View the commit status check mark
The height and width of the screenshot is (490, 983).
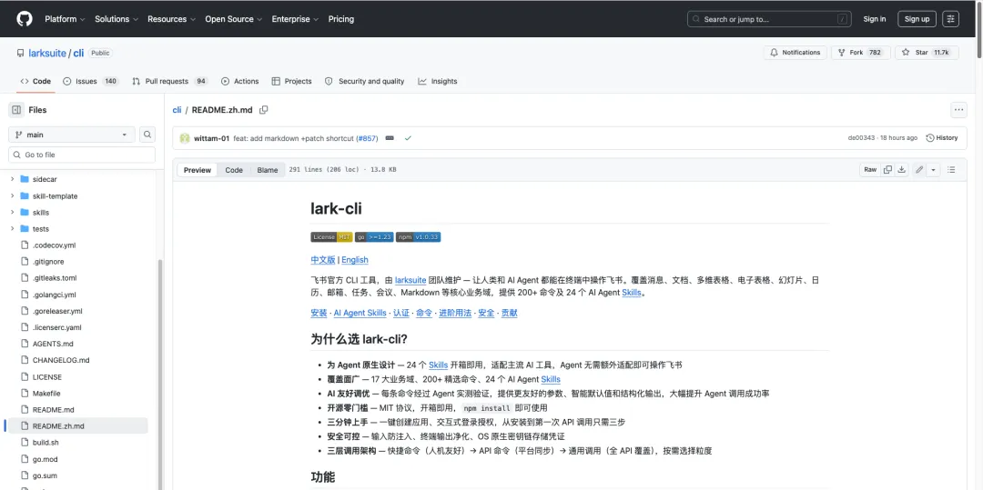pyautogui.click(x=408, y=137)
